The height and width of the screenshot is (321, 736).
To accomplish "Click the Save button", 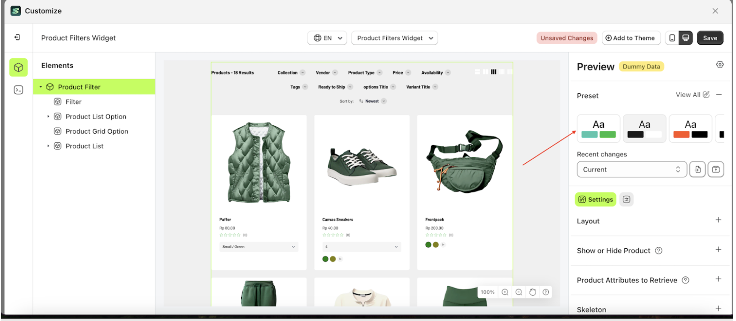I will point(710,38).
